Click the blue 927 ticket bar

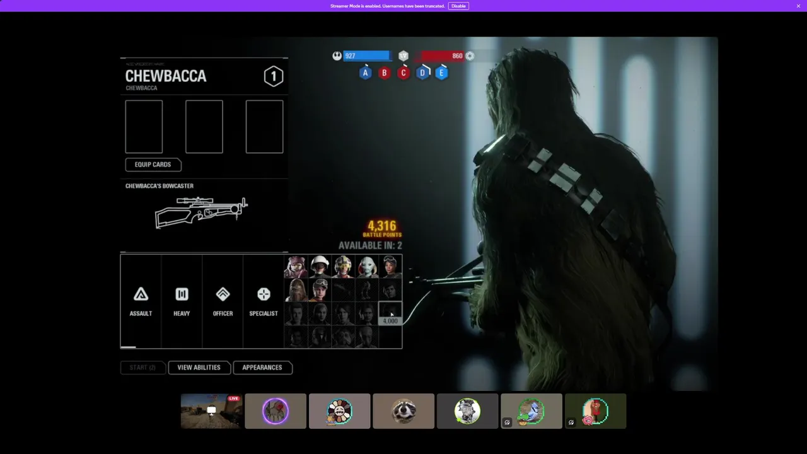click(366, 55)
